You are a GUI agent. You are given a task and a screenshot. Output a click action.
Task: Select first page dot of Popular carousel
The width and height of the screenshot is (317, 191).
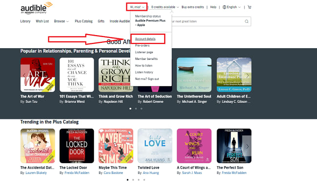130,109
